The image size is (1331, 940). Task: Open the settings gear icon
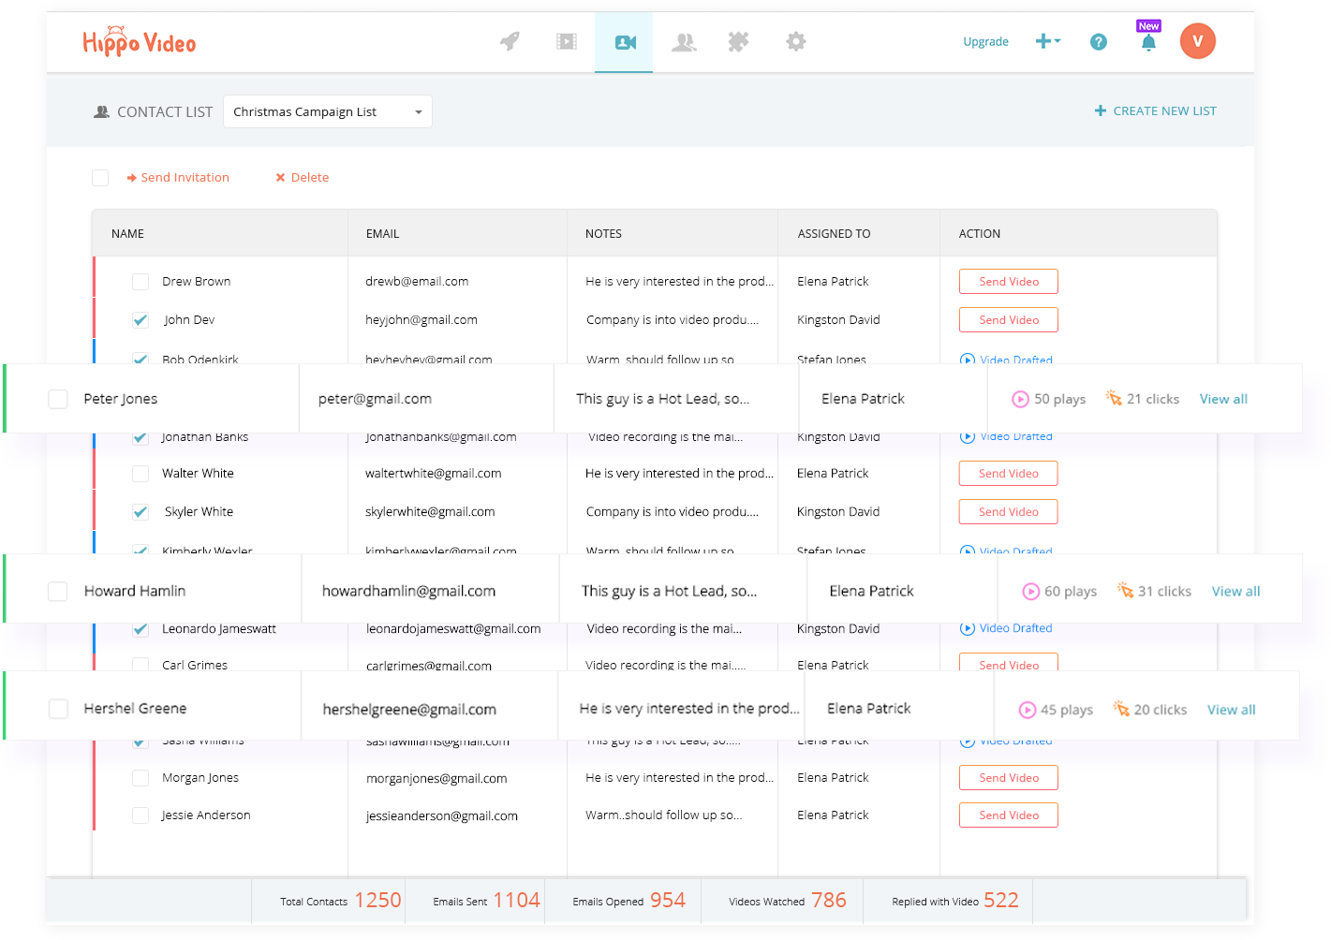tap(796, 41)
